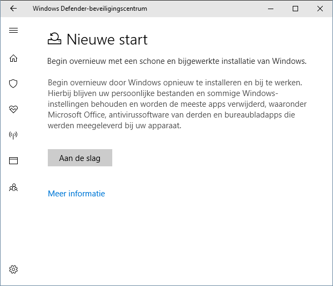
Task: Go to the Home page icon
Action: pos(13,58)
